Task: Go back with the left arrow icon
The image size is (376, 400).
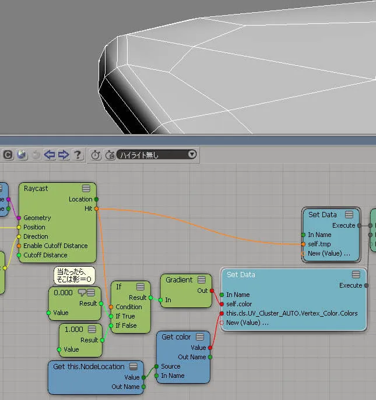Action: 50,155
